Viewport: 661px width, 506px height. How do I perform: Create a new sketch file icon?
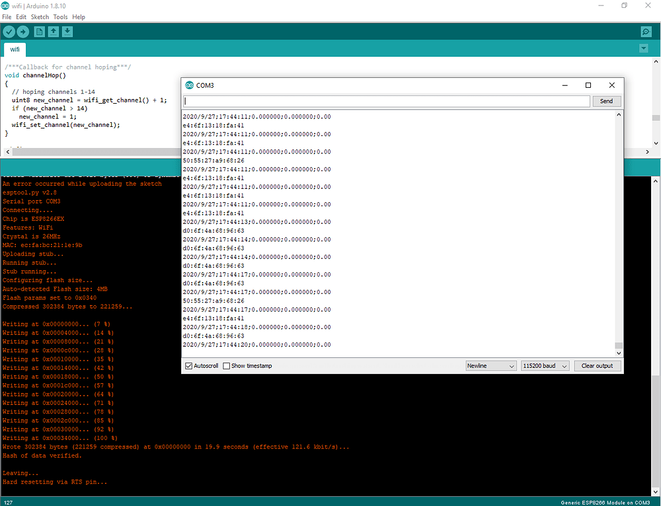coord(39,32)
